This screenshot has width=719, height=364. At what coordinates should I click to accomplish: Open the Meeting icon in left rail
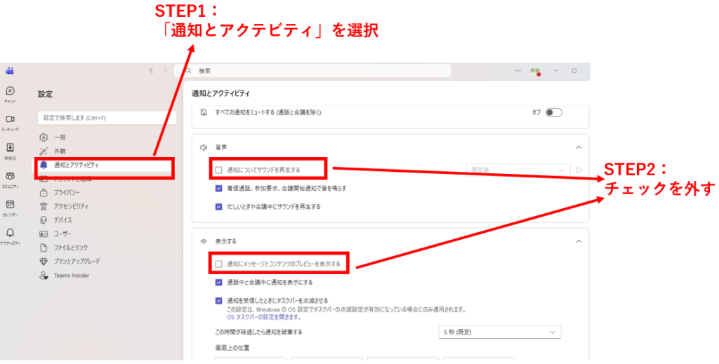click(10, 121)
